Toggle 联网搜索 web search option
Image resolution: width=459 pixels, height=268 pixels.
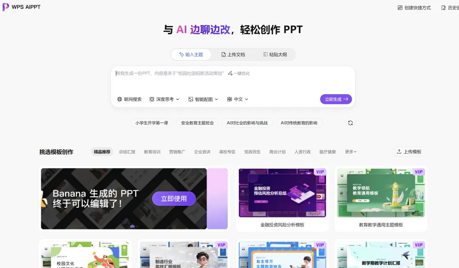coord(129,99)
